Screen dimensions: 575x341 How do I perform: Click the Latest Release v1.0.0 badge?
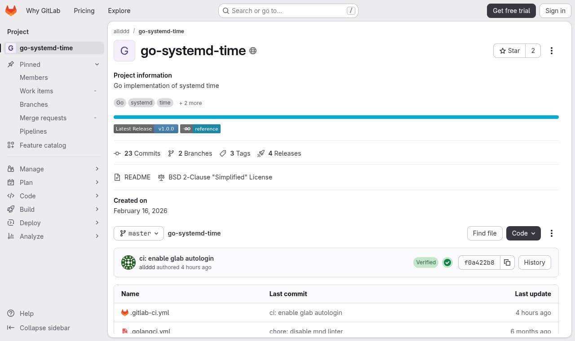pyautogui.click(x=146, y=129)
